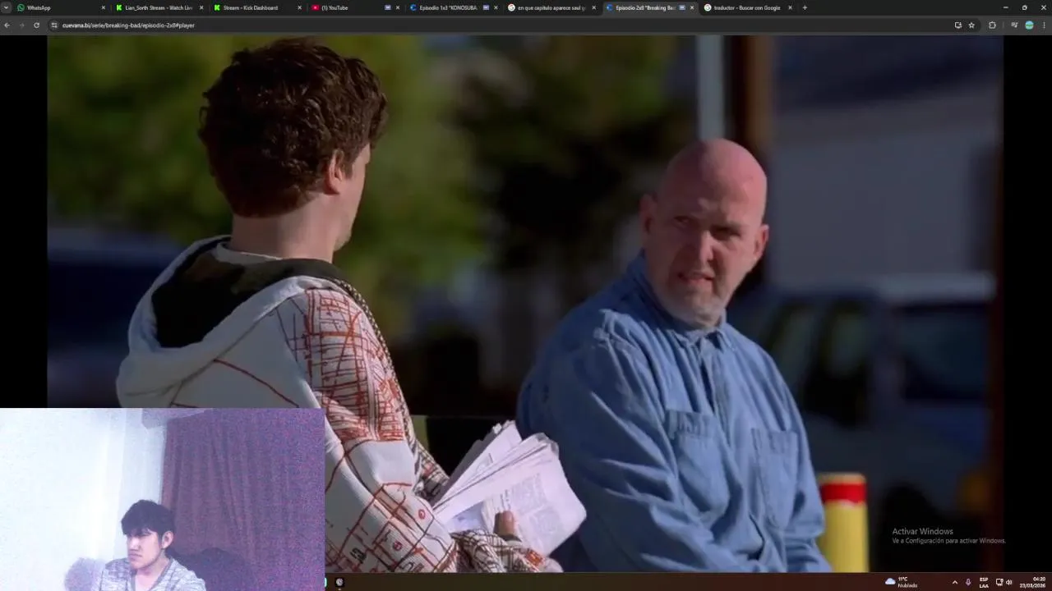This screenshot has height=591, width=1052.
Task: Close the Kick Dashboard tab
Action: pos(299,7)
